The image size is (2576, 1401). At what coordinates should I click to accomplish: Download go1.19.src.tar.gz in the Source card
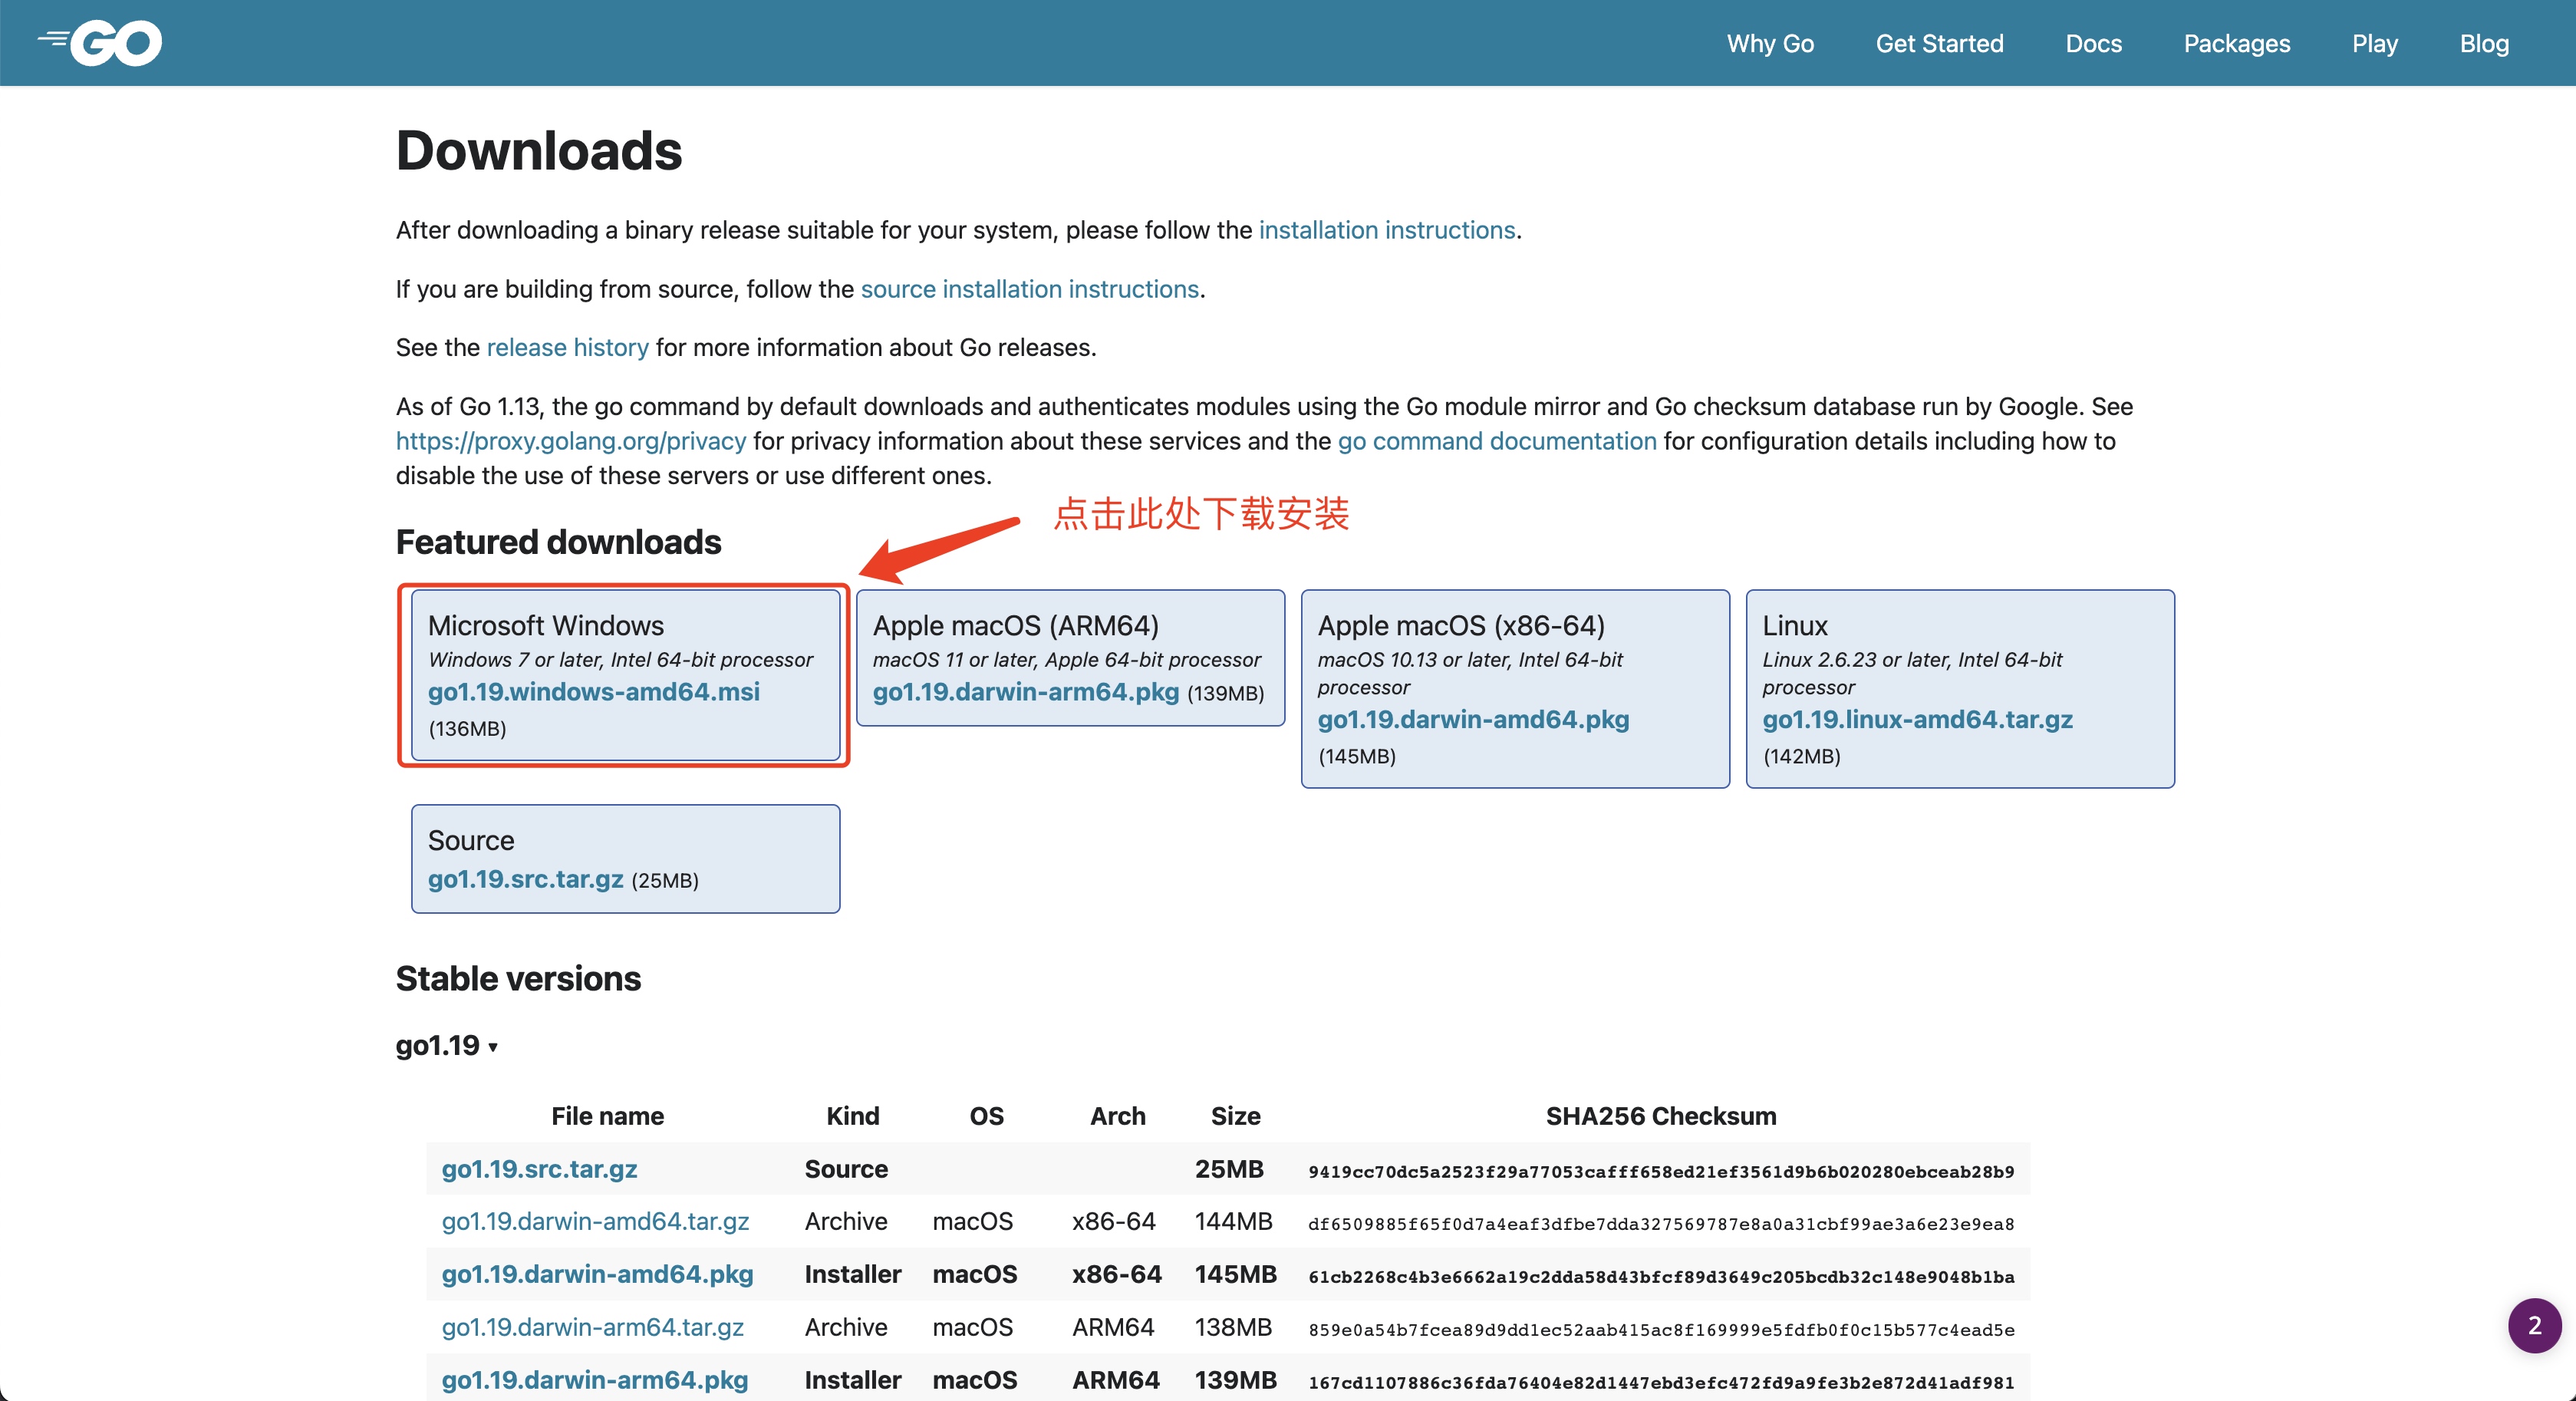525,879
